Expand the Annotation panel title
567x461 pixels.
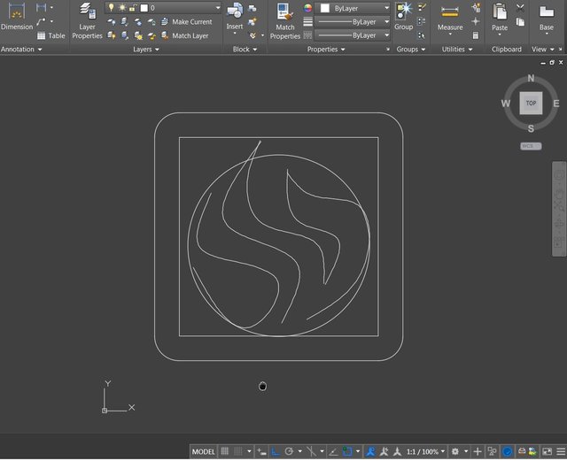[x=21, y=50]
